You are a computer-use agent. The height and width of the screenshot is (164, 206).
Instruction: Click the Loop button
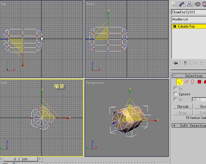tap(200, 113)
